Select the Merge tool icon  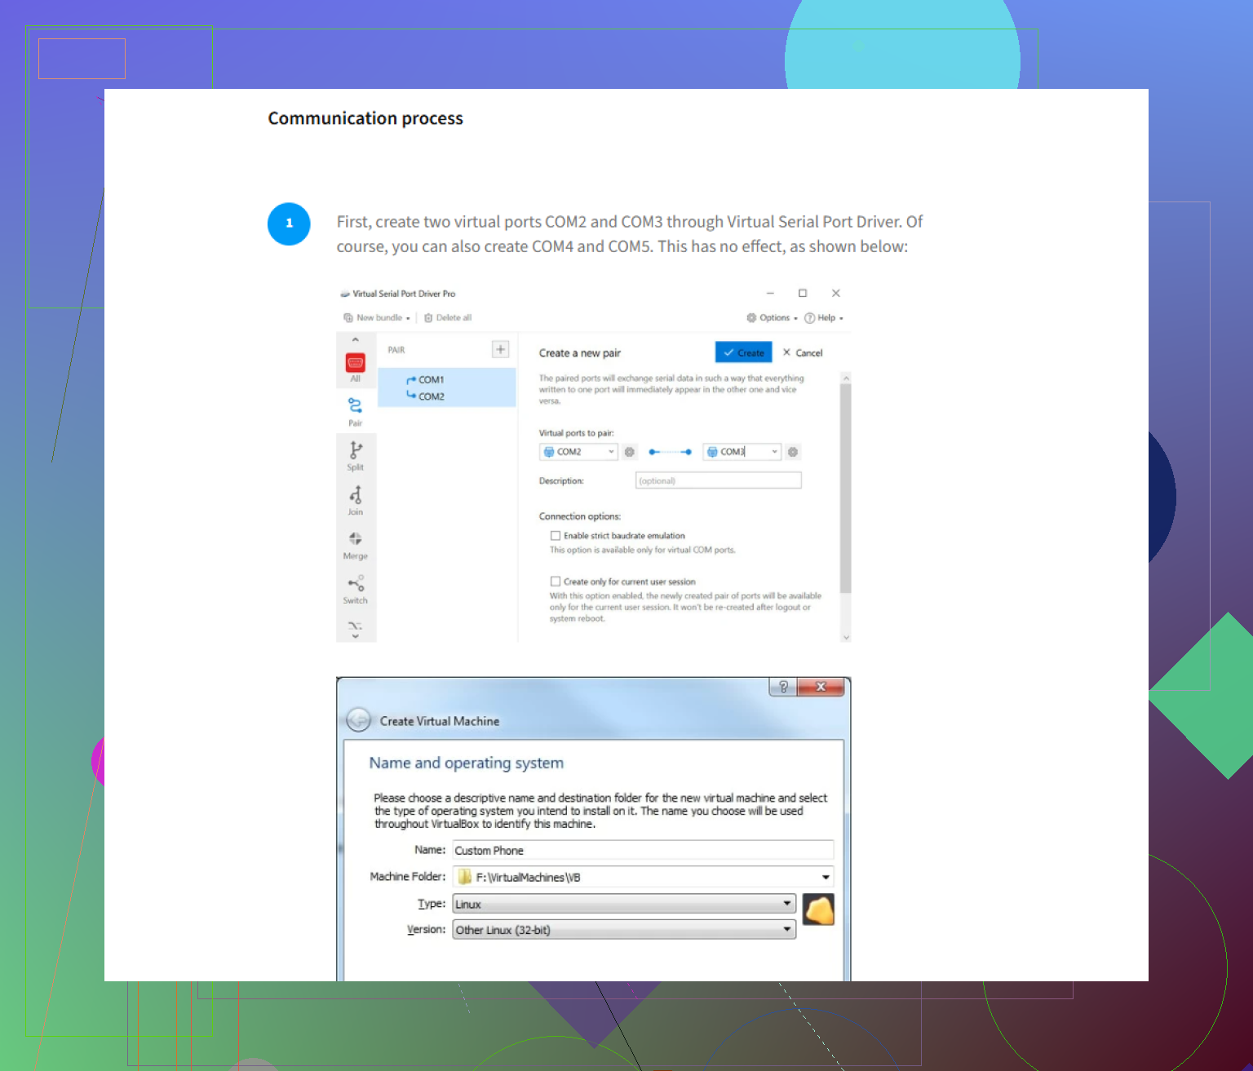click(x=355, y=542)
